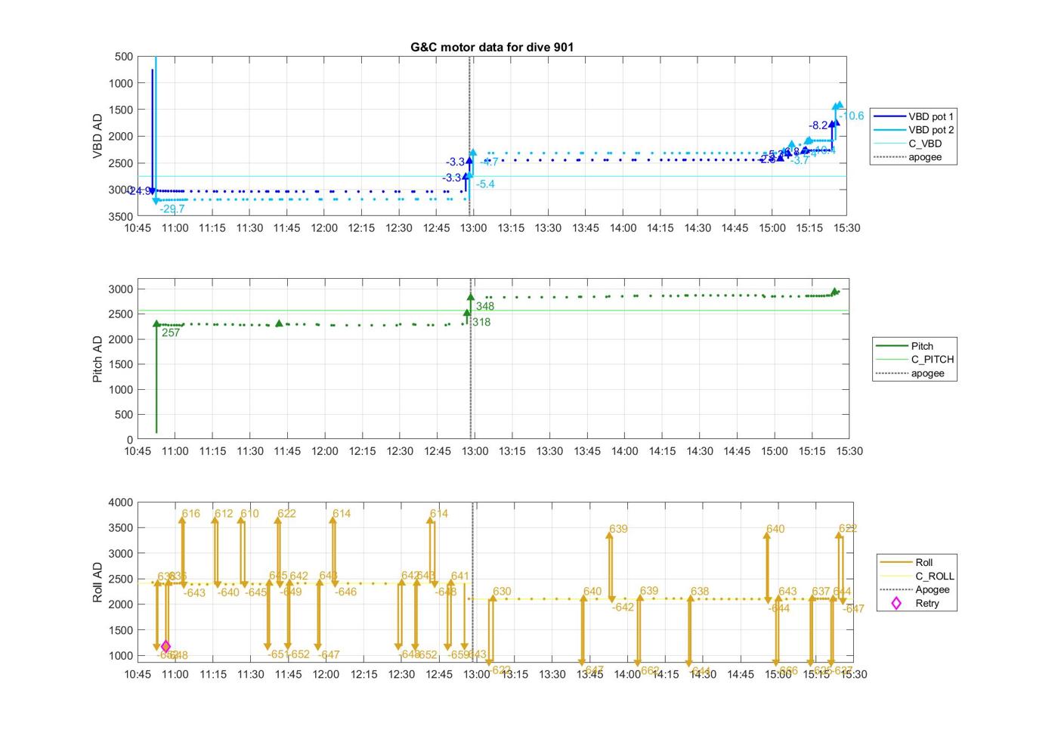The image size is (1058, 745).
Task: Click the "-646" data label in Roll plot
Action: coord(345,592)
